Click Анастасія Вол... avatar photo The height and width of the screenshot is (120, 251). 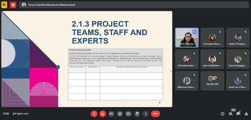238,81
